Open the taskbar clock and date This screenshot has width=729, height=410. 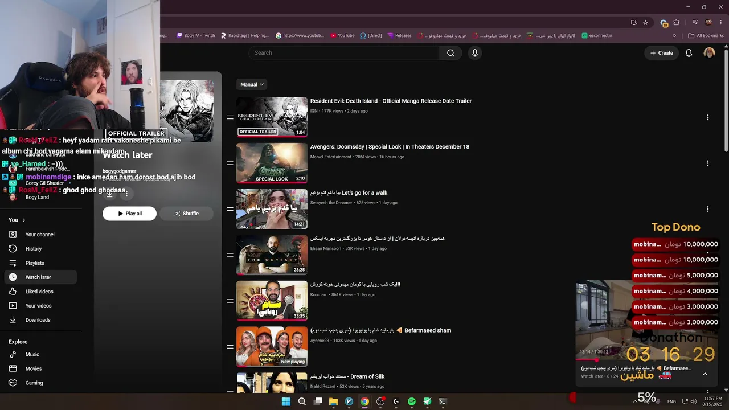pos(713,401)
